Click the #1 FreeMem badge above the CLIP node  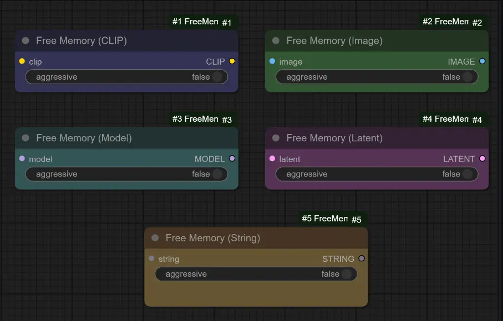203,22
